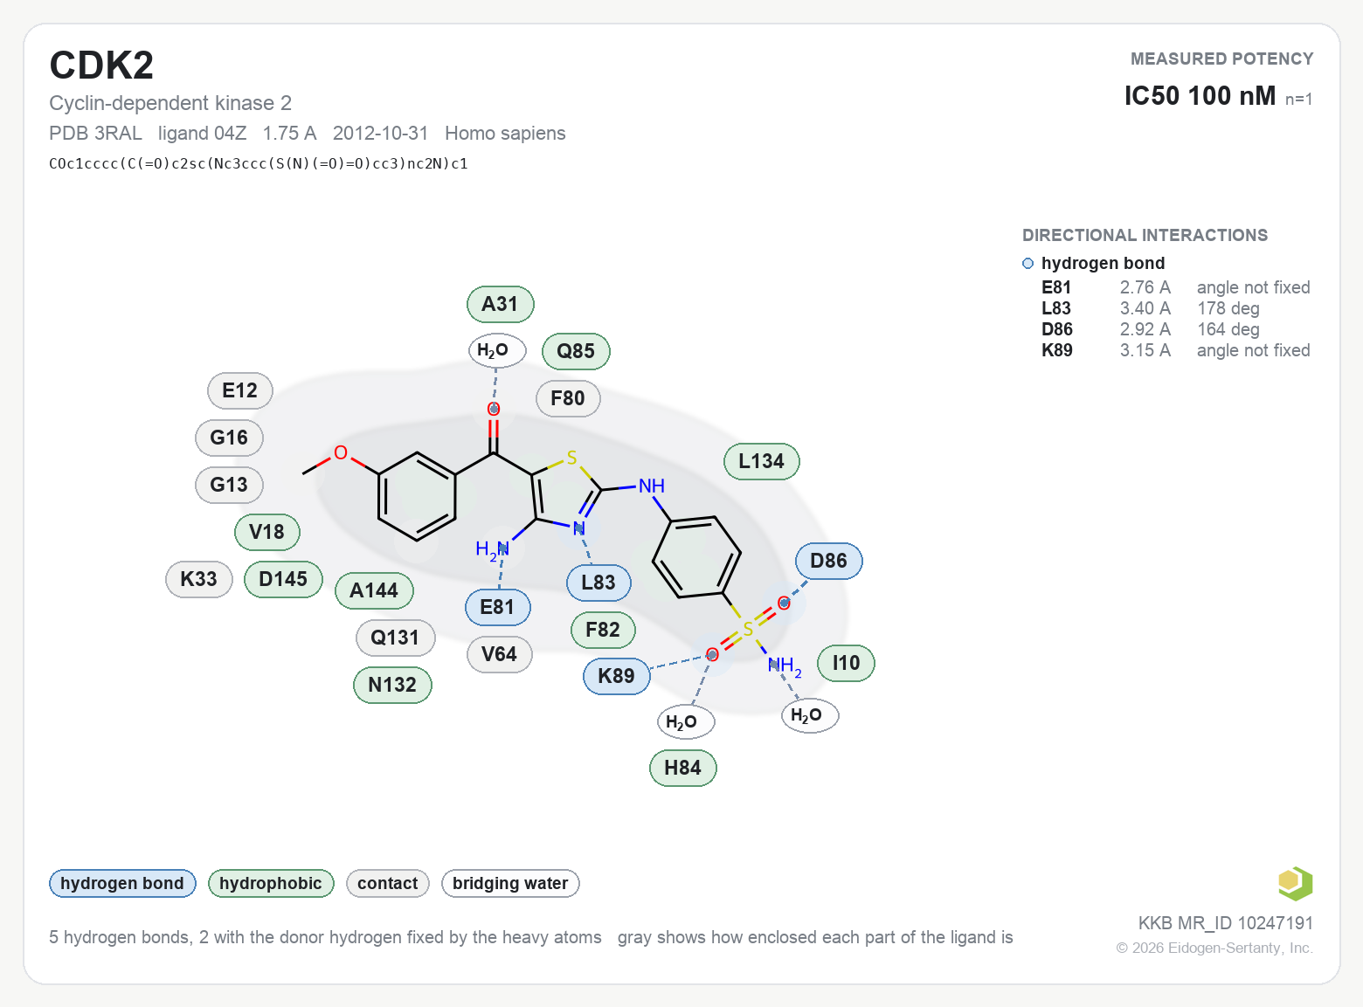
Task: Click the hydrogen bond circle marker
Action: [x=1027, y=264]
